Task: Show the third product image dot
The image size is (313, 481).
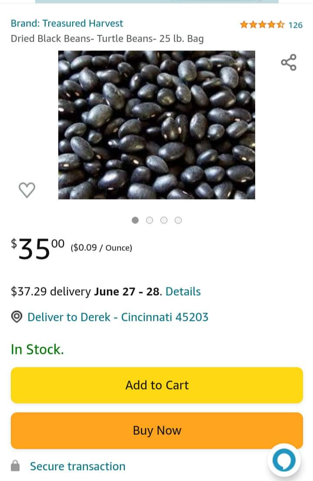Action: click(164, 220)
